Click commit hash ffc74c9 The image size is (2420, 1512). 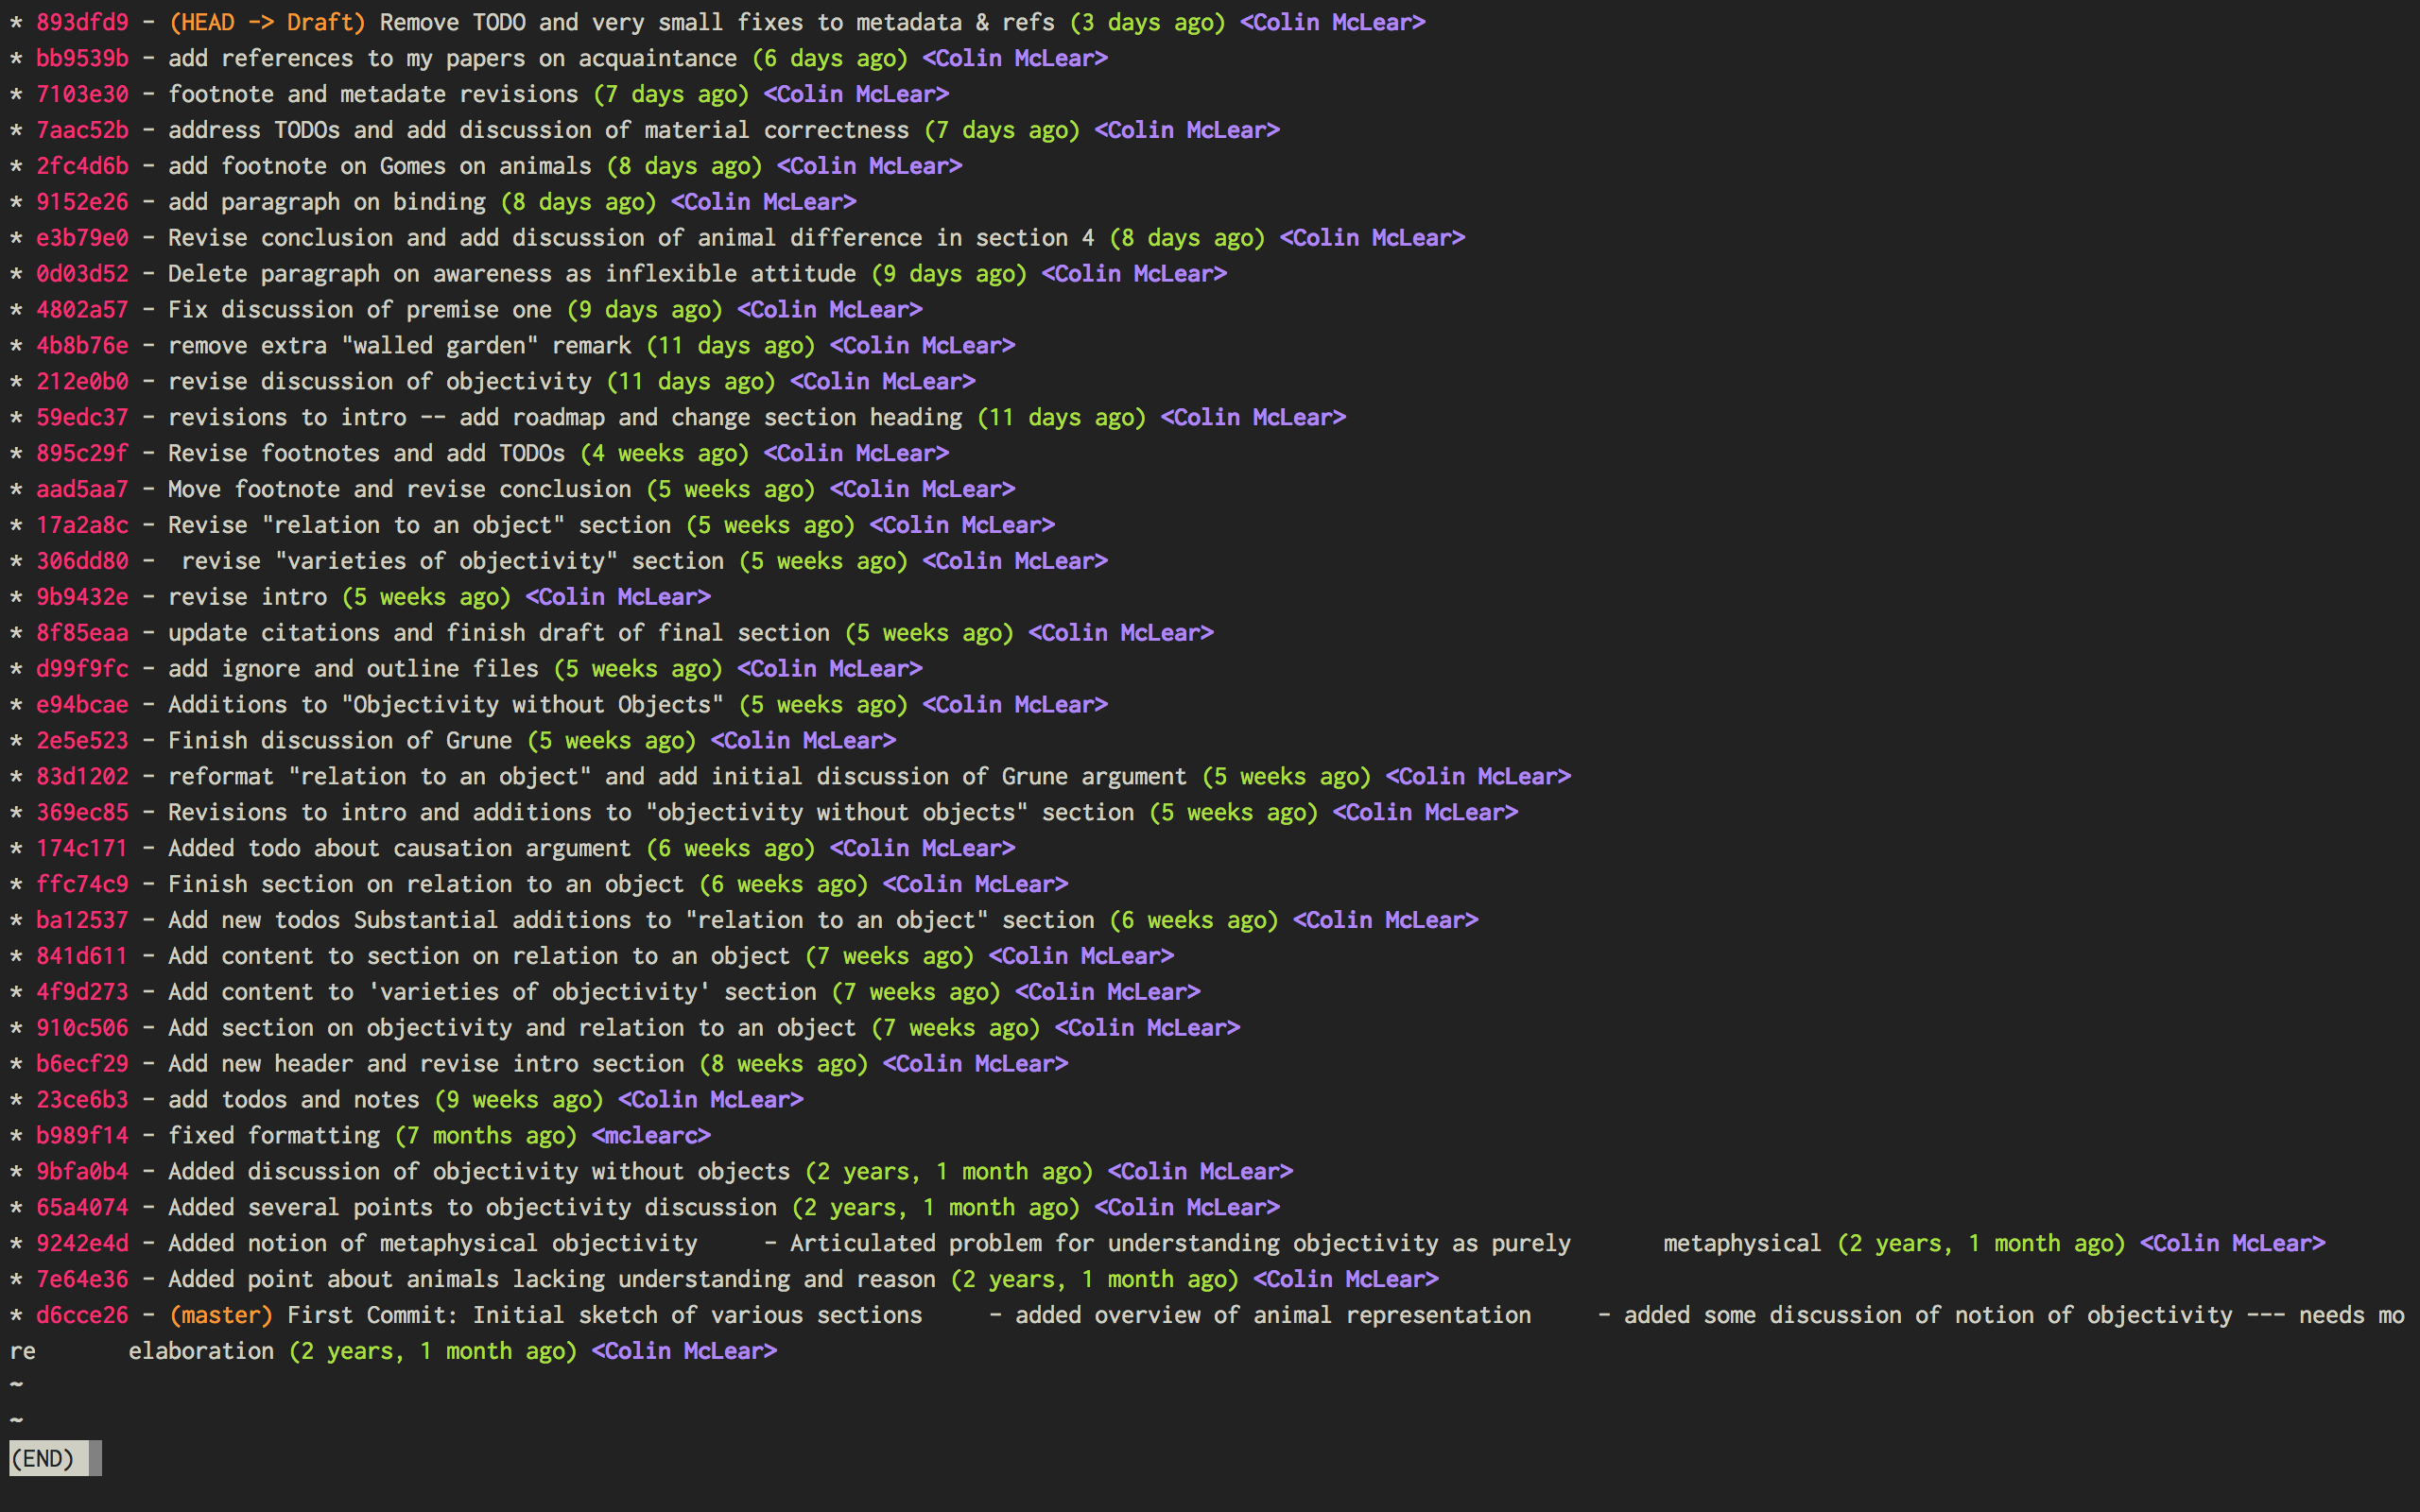(x=82, y=886)
